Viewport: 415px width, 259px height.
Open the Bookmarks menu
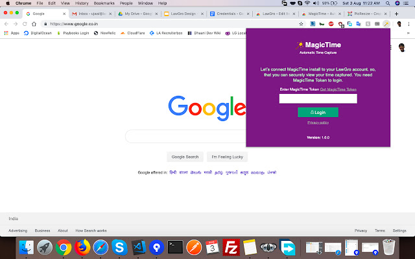[104, 3]
